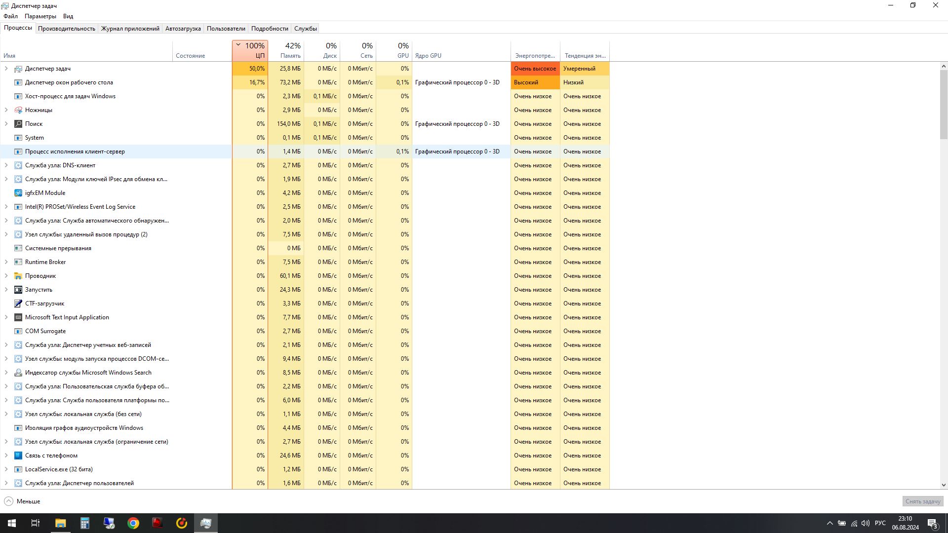
Task: Click the vertical scrollbar down arrow
Action: (944, 485)
